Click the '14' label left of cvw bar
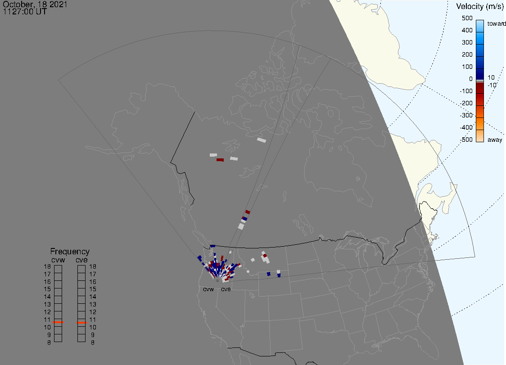The image size is (506, 365). 47,297
